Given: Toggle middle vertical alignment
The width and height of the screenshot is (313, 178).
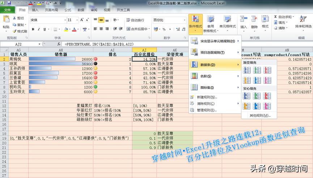Looking at the screenshot, I should pos(101,20).
